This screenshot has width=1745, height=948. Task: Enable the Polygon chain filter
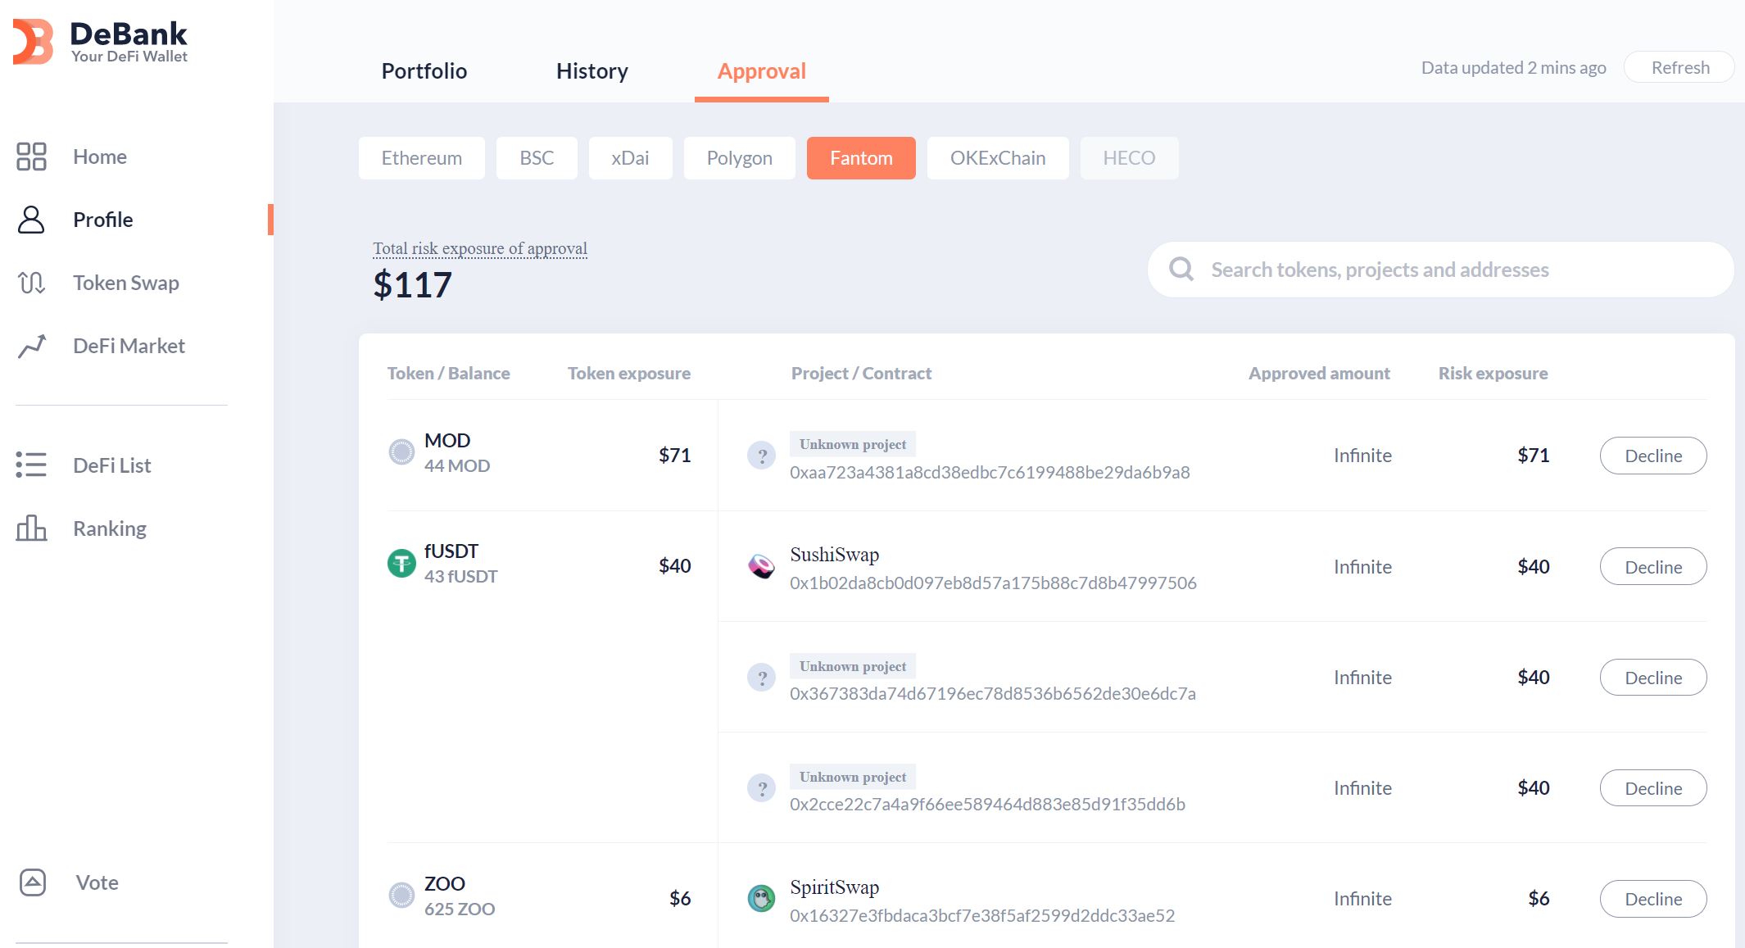point(738,157)
